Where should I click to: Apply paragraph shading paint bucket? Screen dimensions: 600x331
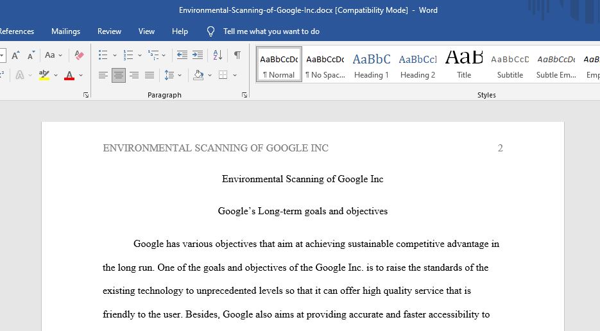(198, 75)
